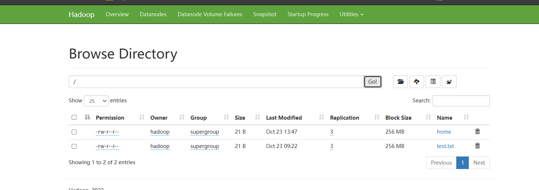The height and width of the screenshot is (190, 539).
Task: Click the upload files cloud icon
Action: pyautogui.click(x=417, y=82)
